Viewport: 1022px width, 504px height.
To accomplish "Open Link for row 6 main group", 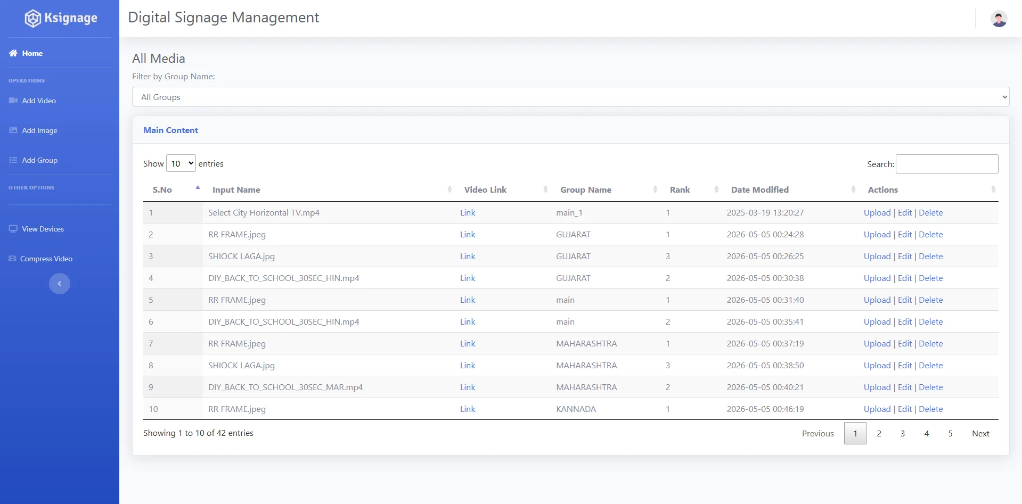I will 468,321.
